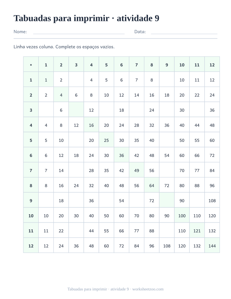231x299 pixels.
Task: Click the empty cell in row 11, column 3
Action: coord(76,231)
